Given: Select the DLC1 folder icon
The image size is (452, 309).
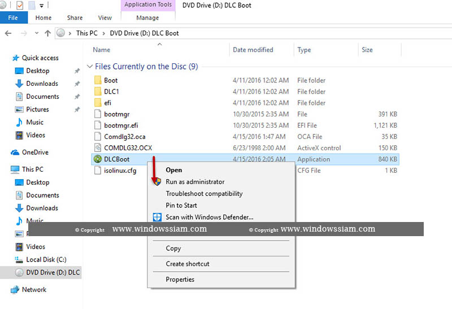Looking at the screenshot, I should pos(98,91).
